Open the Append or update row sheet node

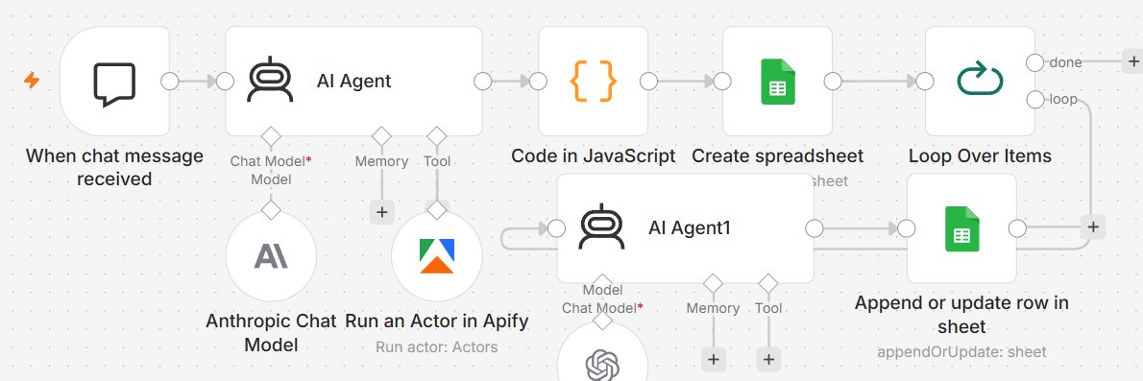(961, 228)
